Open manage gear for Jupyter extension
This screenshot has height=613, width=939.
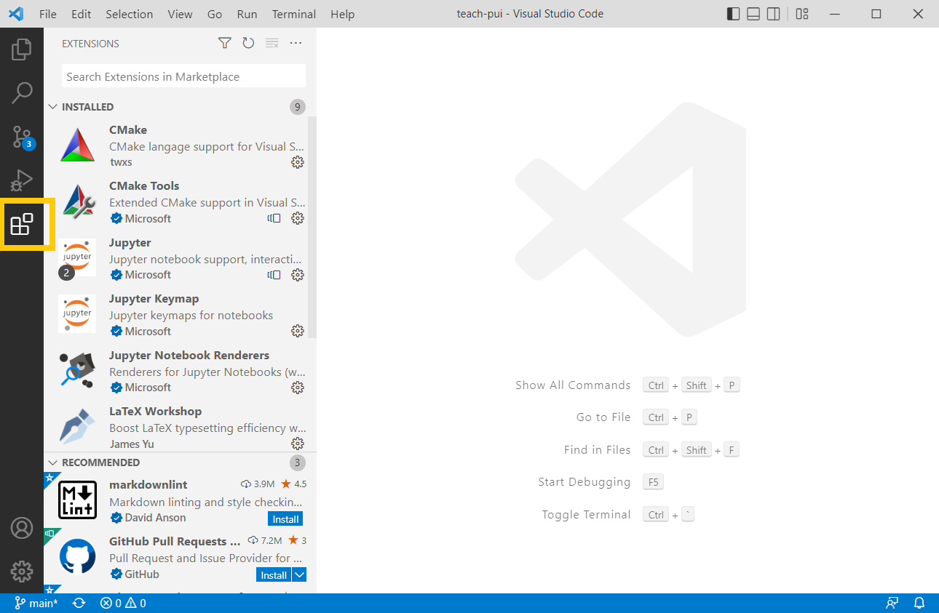click(298, 275)
